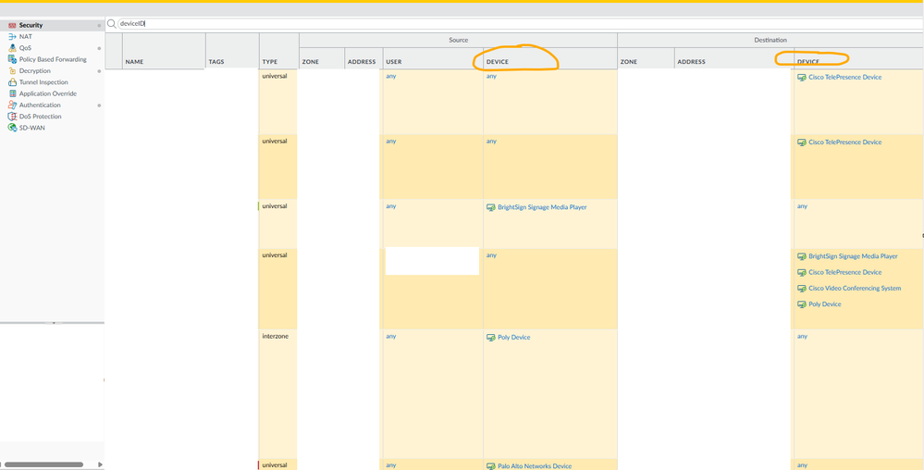
Task: Click the magnifier icon beside the filter box
Action: (111, 23)
